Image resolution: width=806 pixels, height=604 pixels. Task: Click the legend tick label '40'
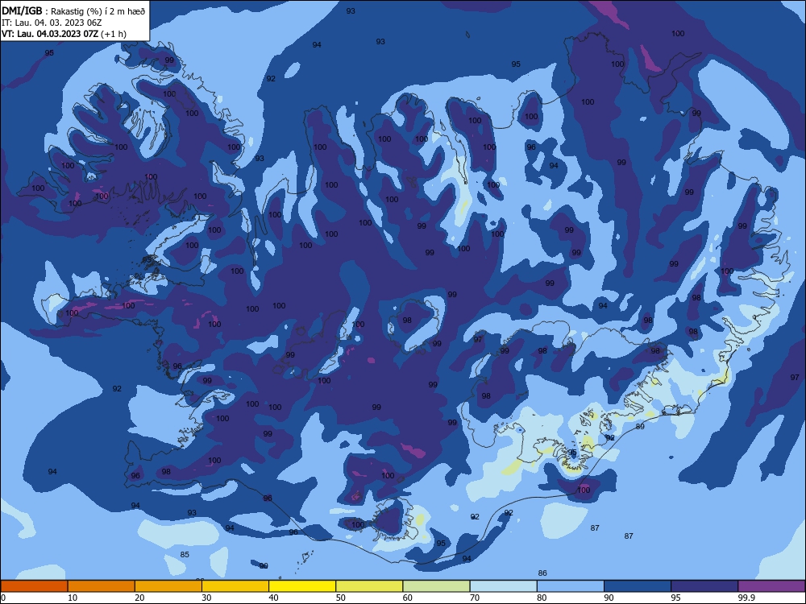tap(273, 598)
